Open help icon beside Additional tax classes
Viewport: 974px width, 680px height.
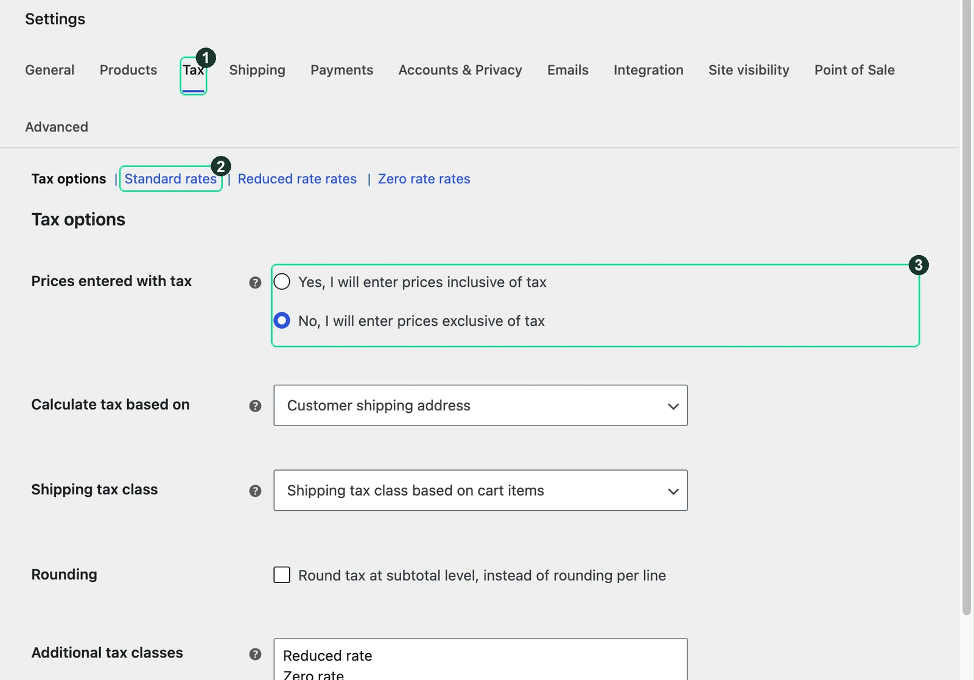click(255, 654)
